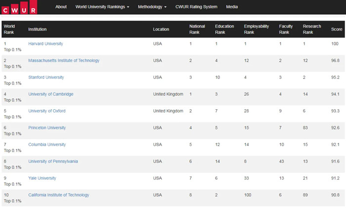Click the Education Rank column header
This screenshot has width=346, height=208.
pos(224,29)
